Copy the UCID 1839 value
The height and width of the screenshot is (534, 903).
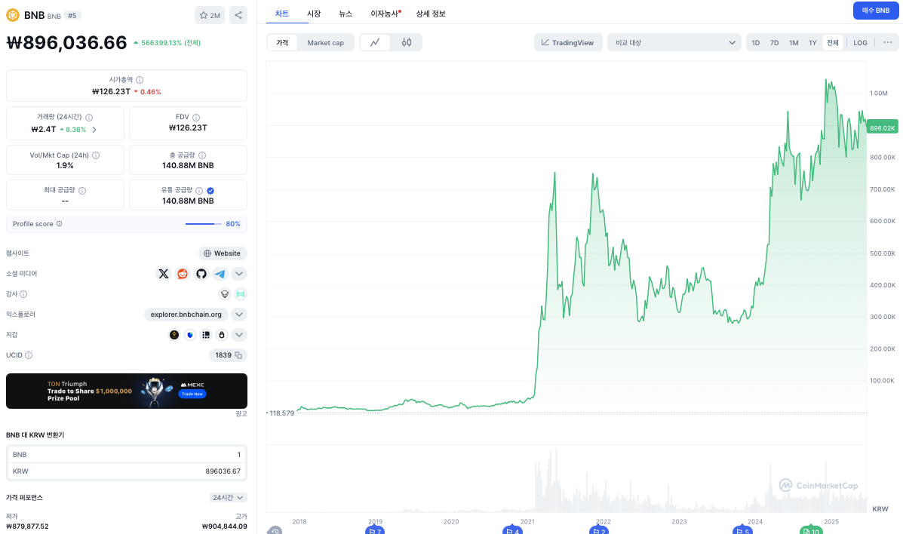pyautogui.click(x=238, y=355)
